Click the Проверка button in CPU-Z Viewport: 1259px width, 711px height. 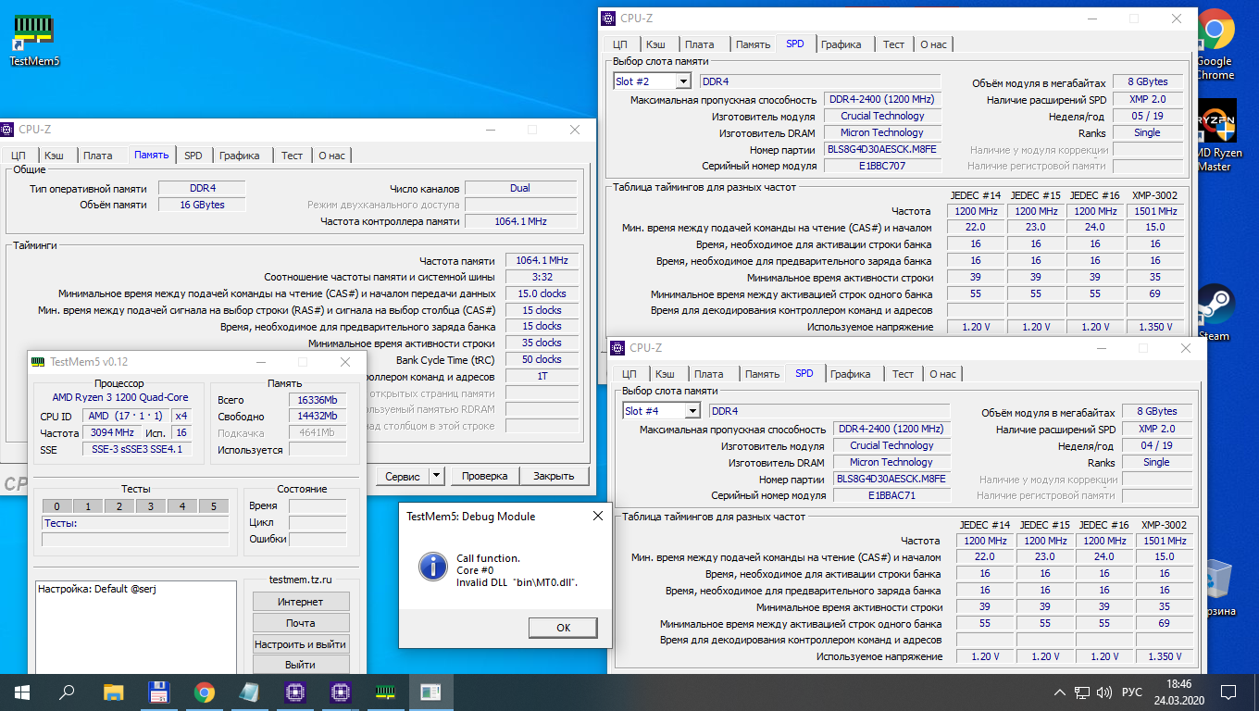click(x=485, y=476)
